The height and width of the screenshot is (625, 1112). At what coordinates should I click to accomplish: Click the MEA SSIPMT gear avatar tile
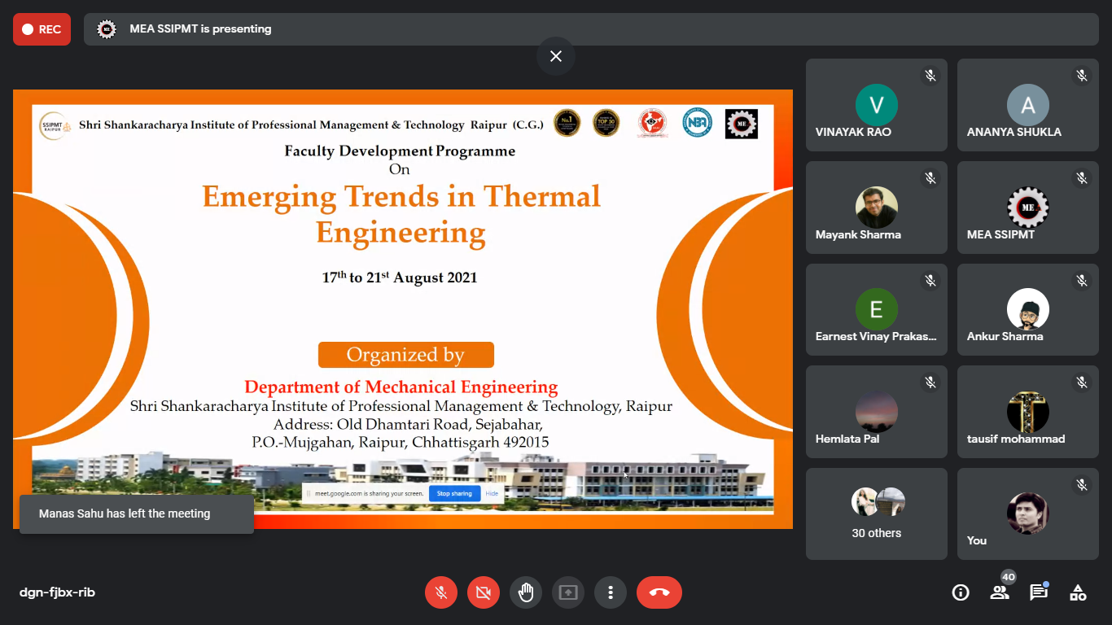coord(1028,208)
